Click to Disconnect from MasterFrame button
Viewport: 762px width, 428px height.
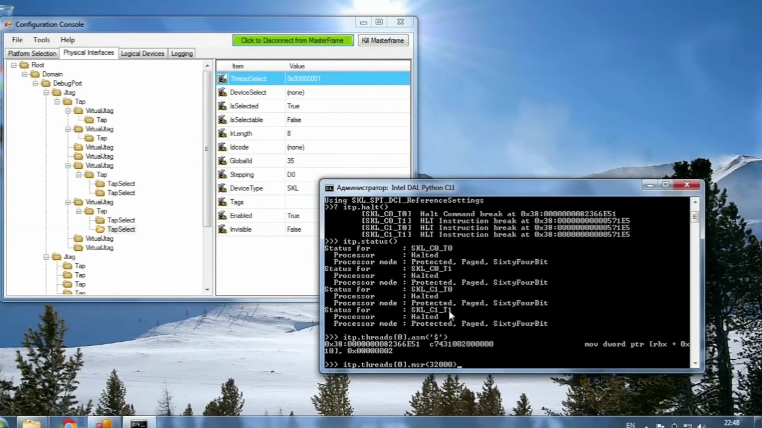point(292,40)
